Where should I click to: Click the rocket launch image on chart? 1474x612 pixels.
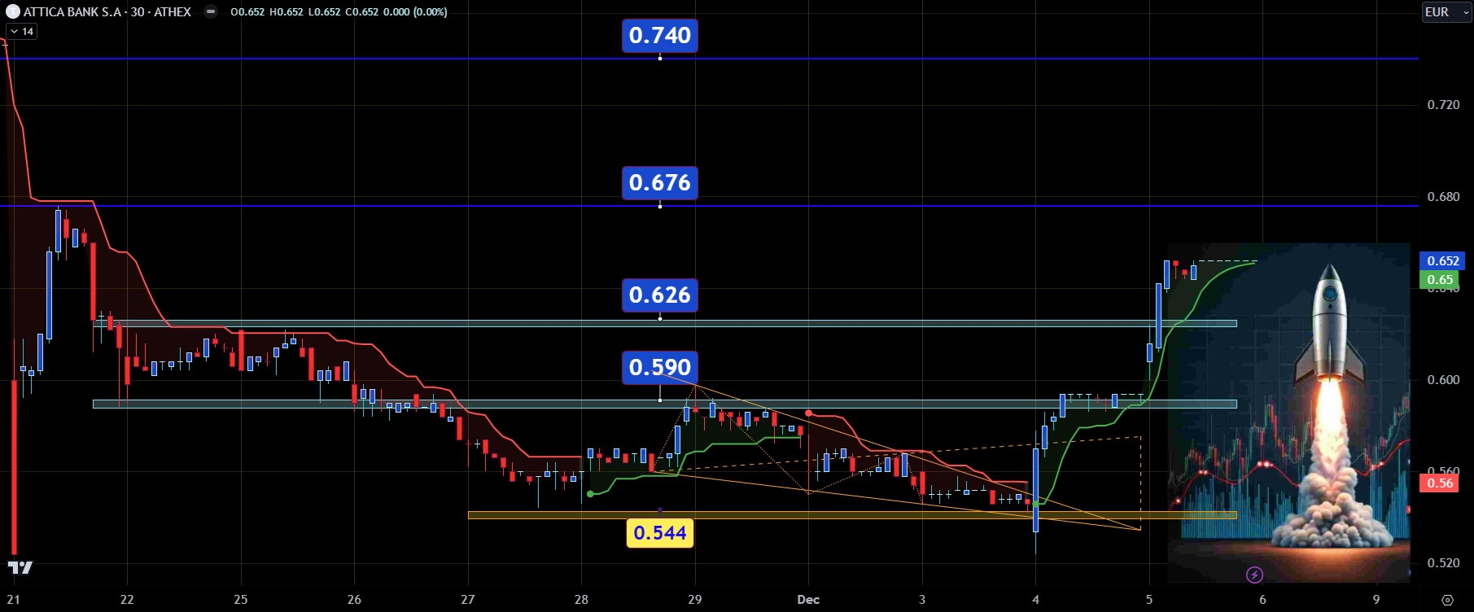(x=1288, y=413)
